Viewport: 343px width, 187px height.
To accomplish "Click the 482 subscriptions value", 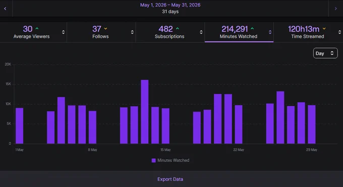I will 165,29.
